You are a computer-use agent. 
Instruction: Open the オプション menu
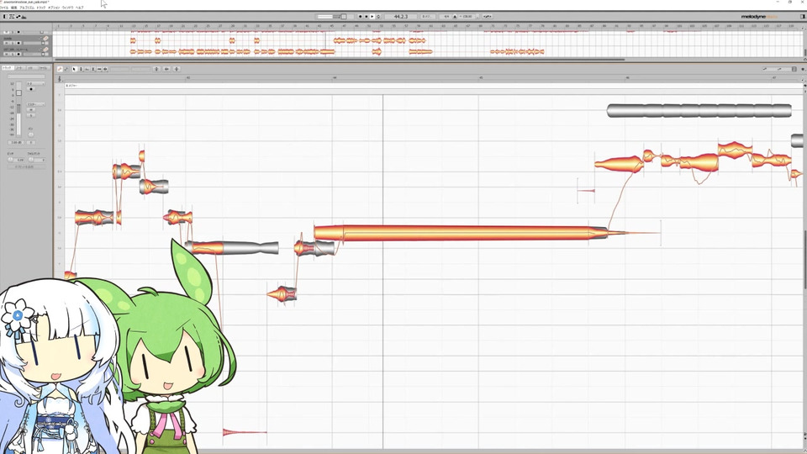pyautogui.click(x=54, y=8)
